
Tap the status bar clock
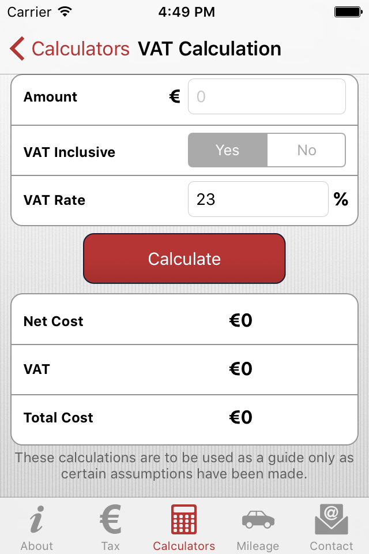pos(186,12)
